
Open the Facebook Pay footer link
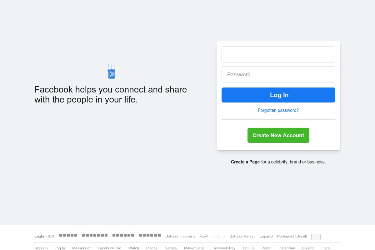[x=223, y=248]
